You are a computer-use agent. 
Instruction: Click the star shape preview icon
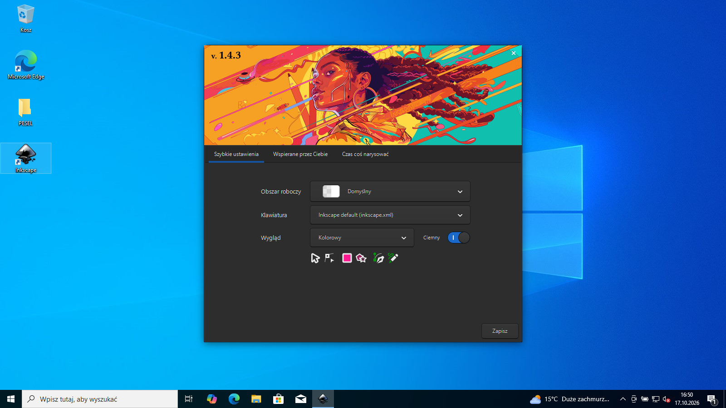point(361,258)
